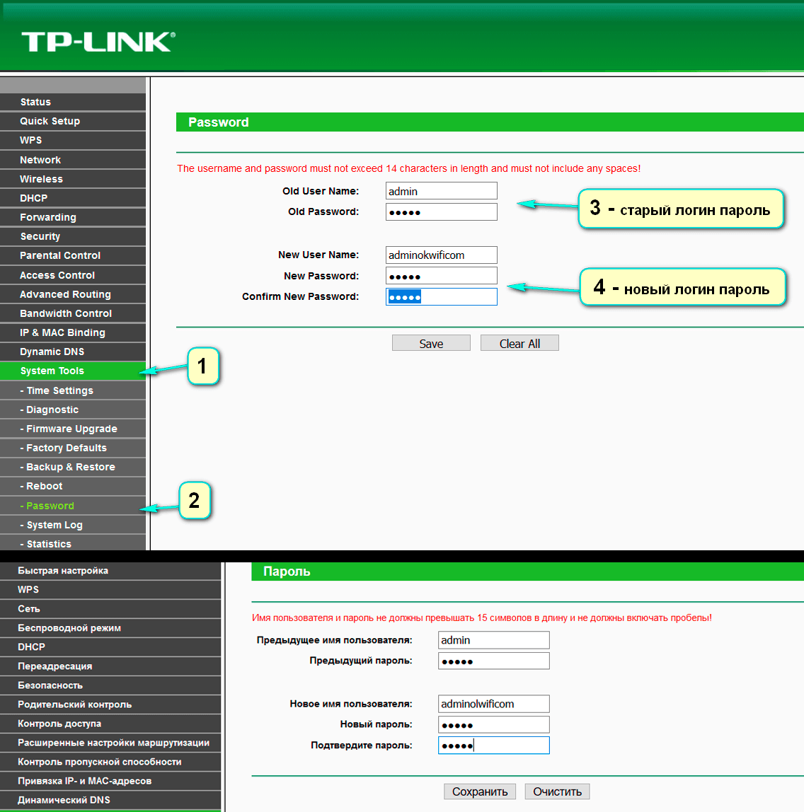Open the Wireless settings menu
The width and height of the screenshot is (804, 812).
pos(41,179)
